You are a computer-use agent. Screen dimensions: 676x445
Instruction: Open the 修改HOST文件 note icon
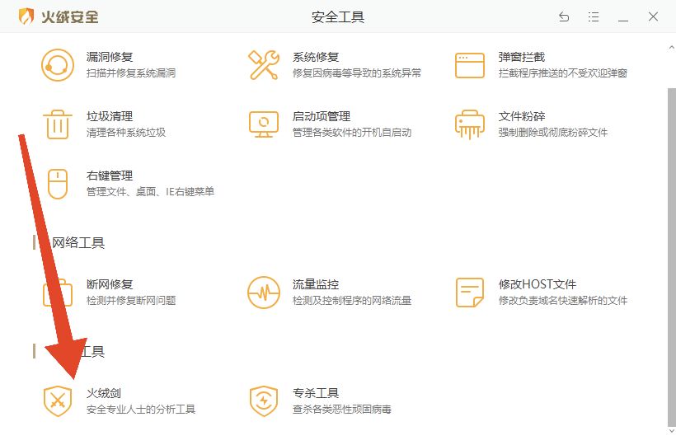point(470,293)
